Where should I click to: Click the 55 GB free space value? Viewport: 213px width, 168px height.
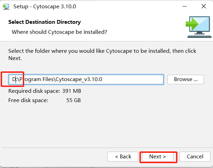[74, 100]
